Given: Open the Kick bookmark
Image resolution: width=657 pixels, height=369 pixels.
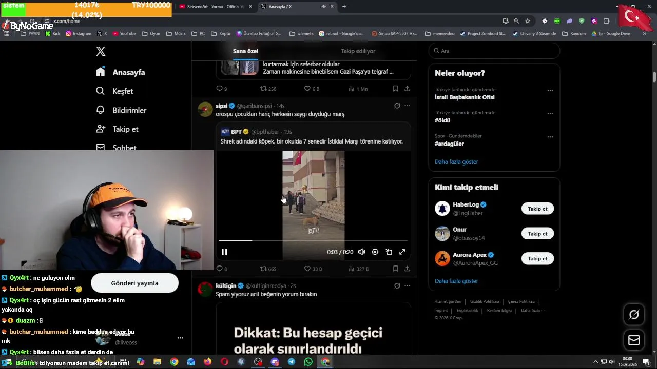Looking at the screenshot, I should pos(53,34).
